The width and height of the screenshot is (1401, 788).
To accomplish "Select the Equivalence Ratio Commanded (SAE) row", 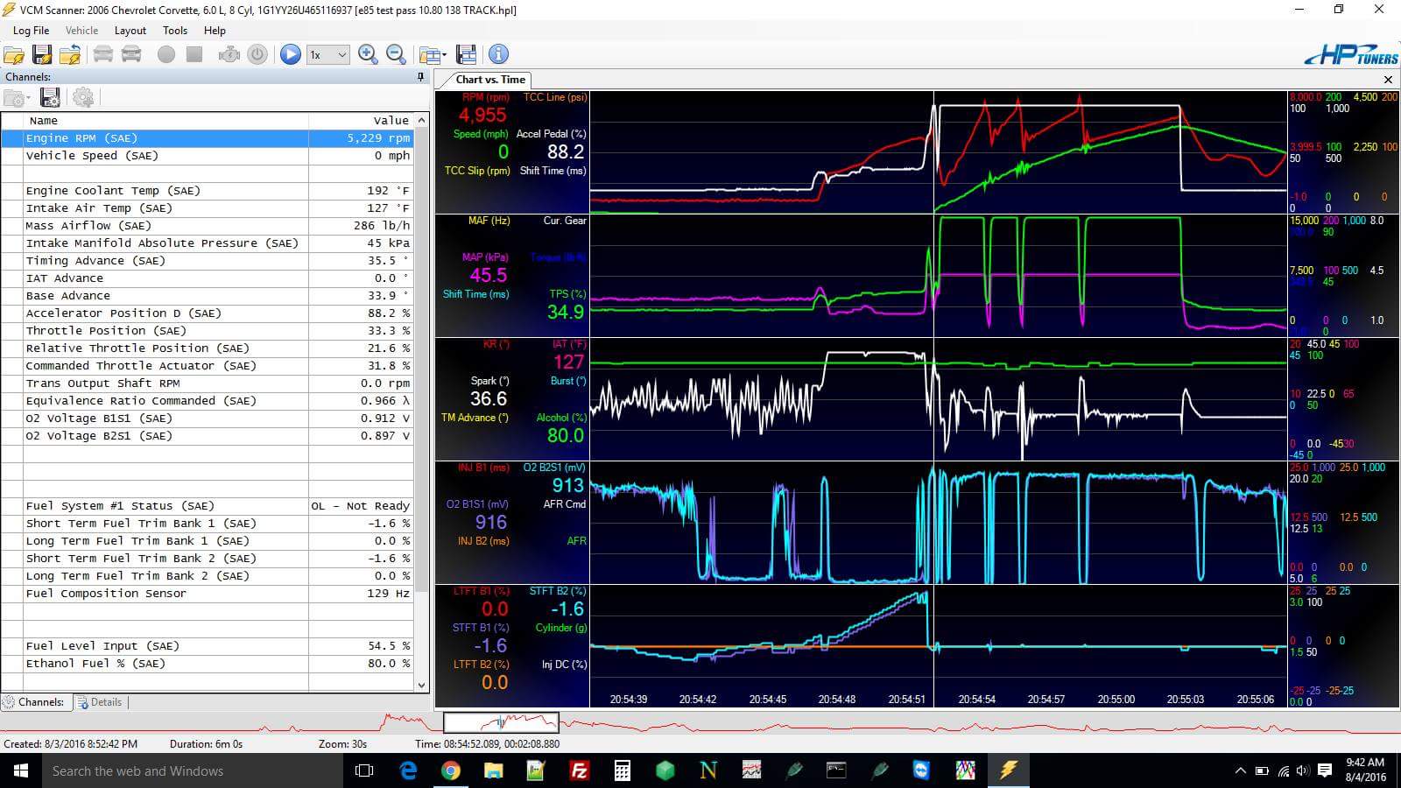I will click(208, 401).
